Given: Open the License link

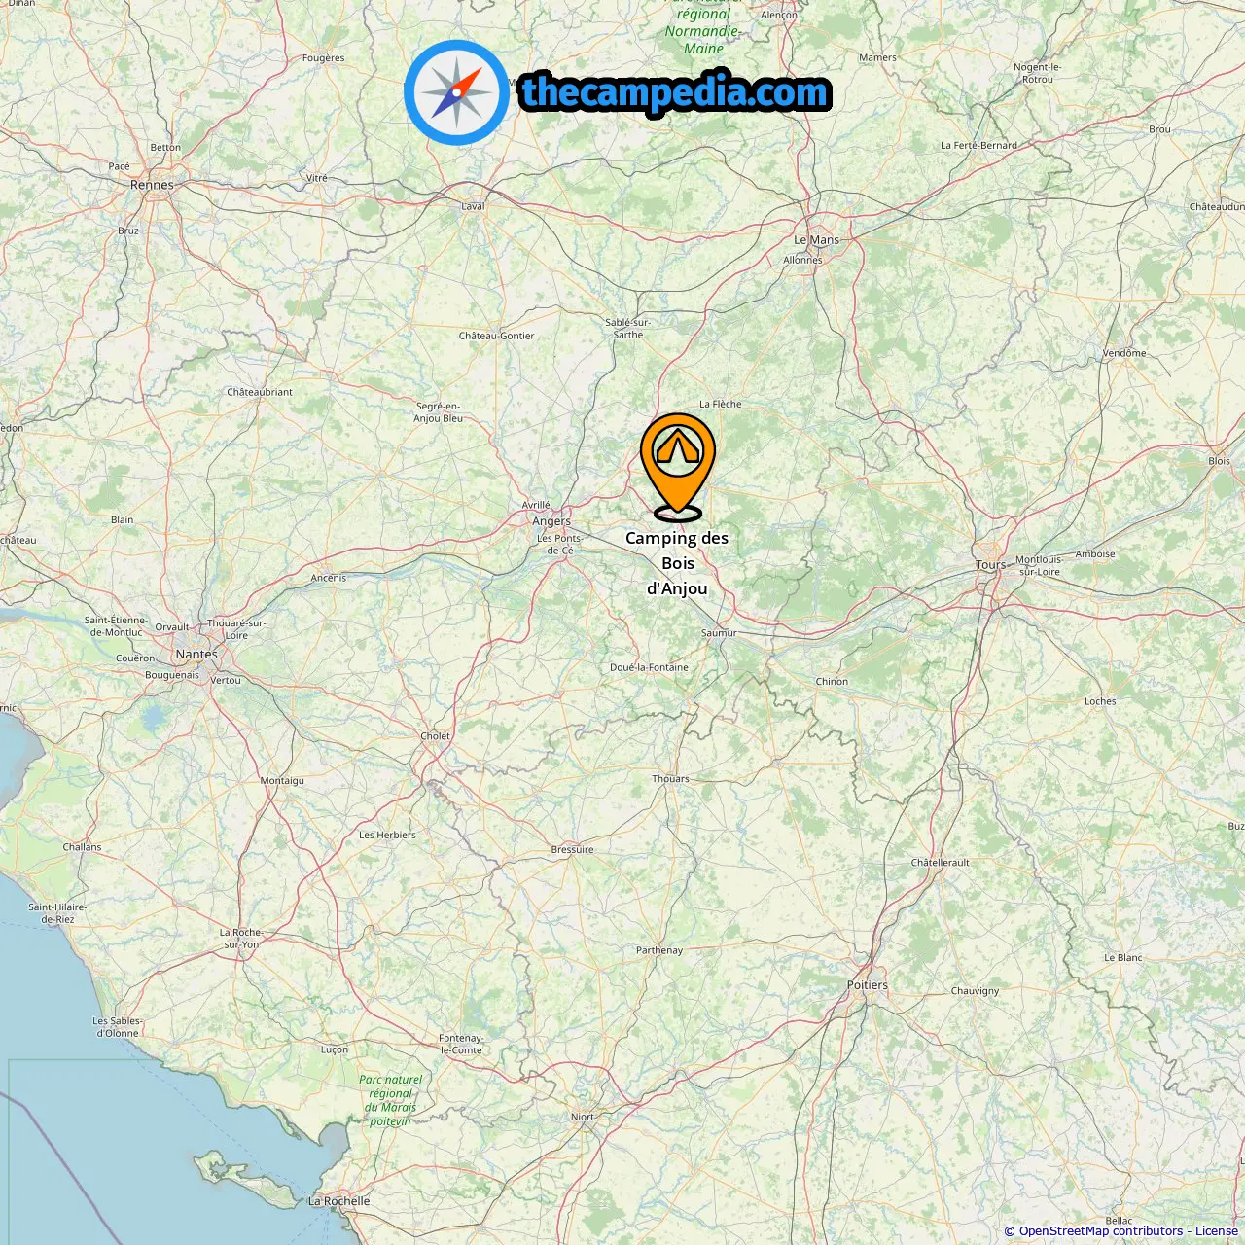Looking at the screenshot, I should (1217, 1231).
